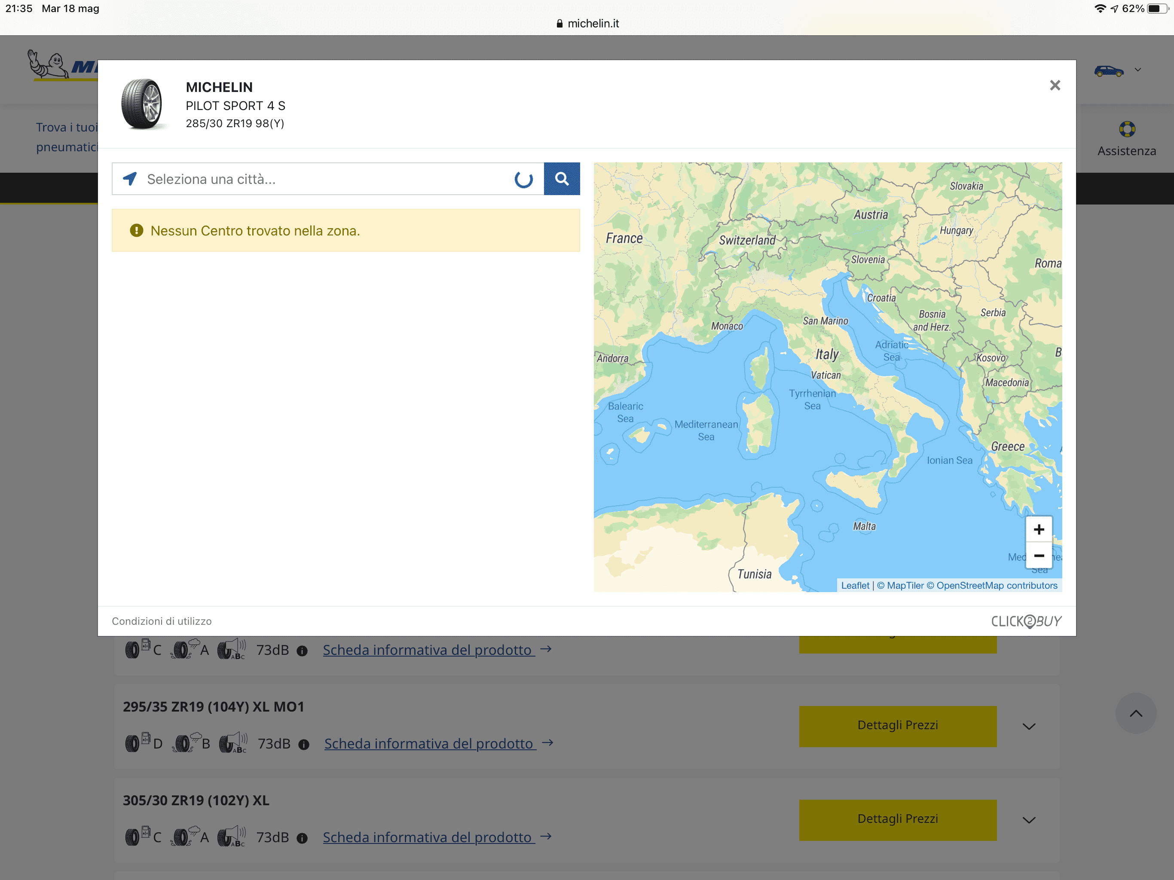
Task: Click the '295/35 ZR19 (104Y) XL MO1' heading
Action: 214,706
